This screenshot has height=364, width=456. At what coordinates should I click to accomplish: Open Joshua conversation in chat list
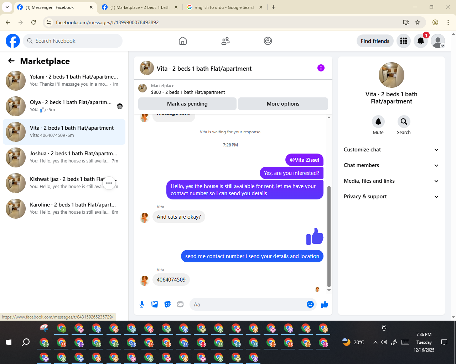(x=64, y=157)
